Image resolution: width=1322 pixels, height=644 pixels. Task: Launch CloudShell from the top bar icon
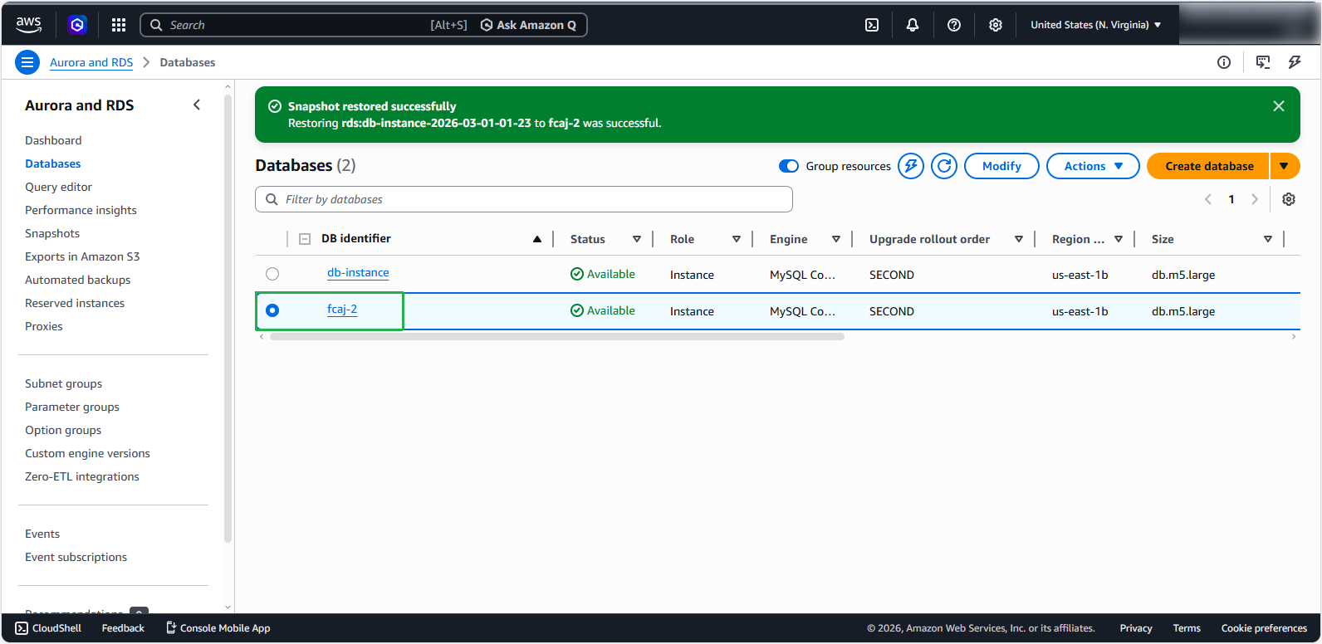coord(872,25)
